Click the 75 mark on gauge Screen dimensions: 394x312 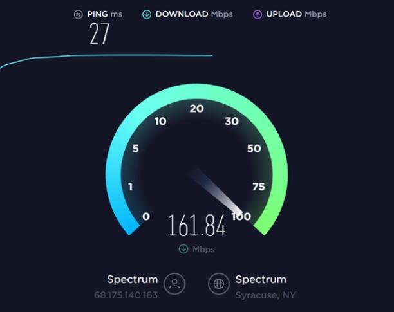click(x=259, y=187)
